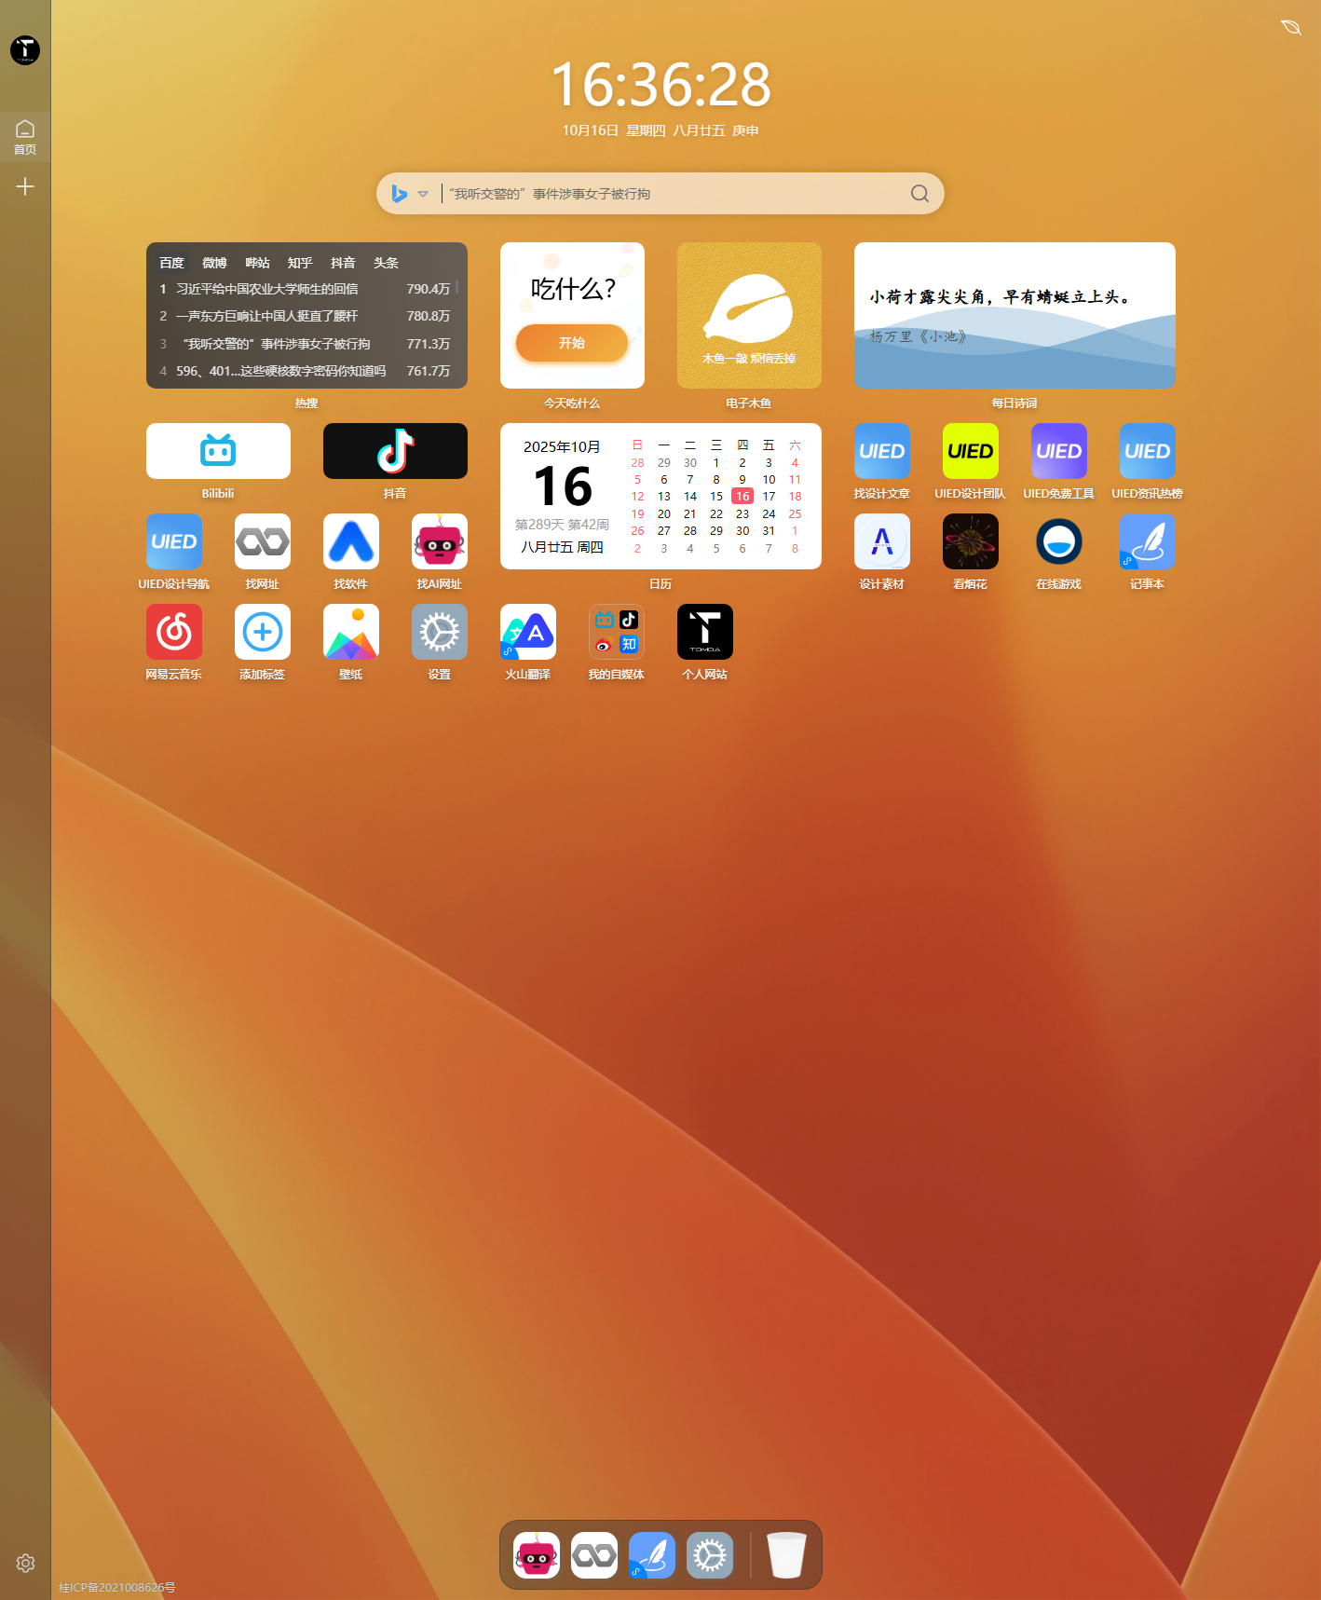The image size is (1321, 1600).
Task: Open the 个人网站 personal website icon
Action: 704,632
